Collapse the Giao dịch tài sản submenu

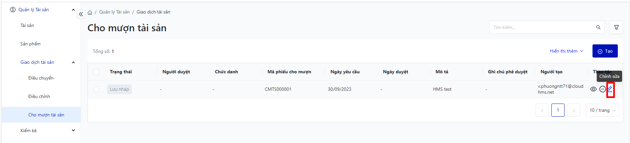tap(73, 62)
